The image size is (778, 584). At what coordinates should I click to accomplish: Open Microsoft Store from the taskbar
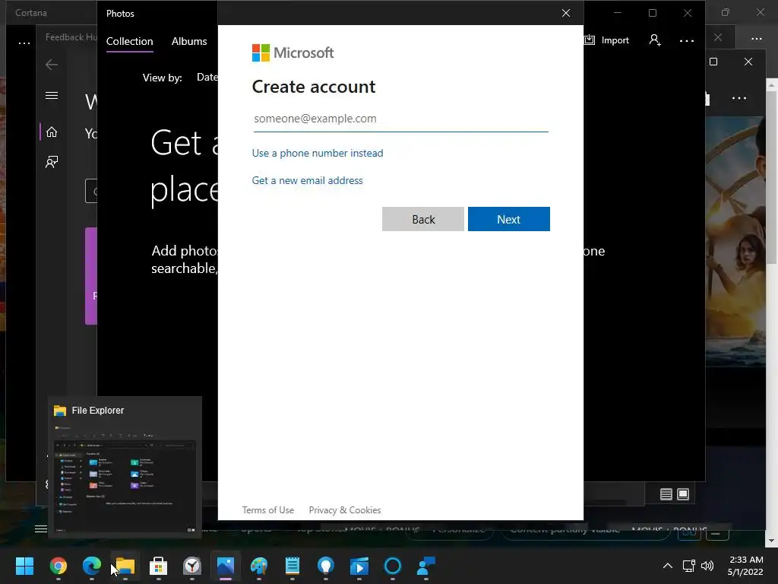(x=158, y=566)
